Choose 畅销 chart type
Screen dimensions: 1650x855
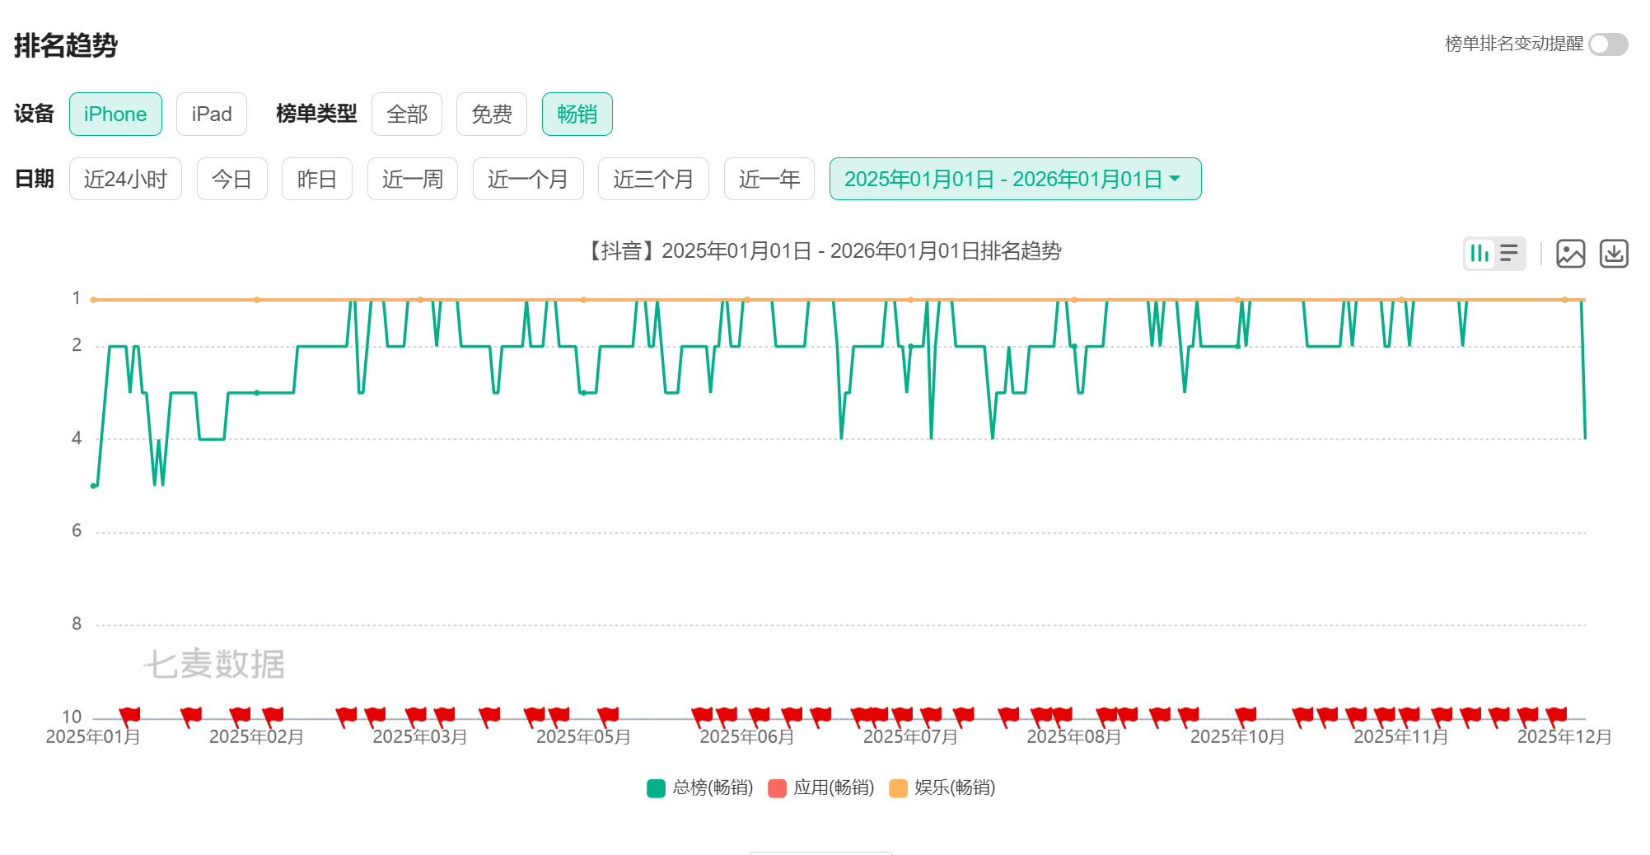point(577,114)
